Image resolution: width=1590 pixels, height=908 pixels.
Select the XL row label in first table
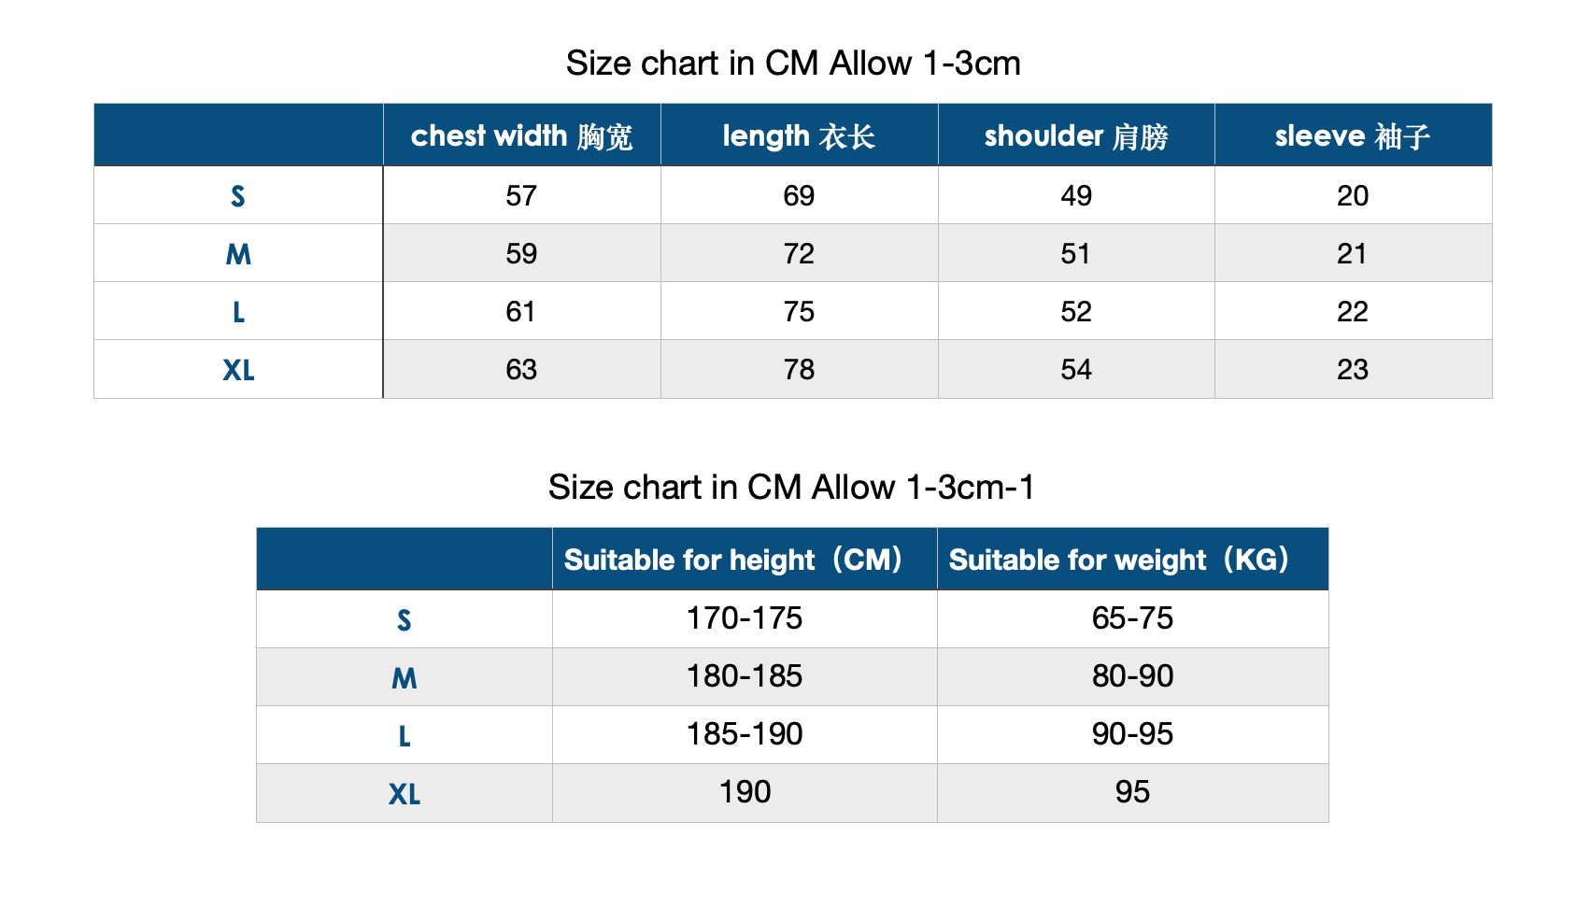click(x=238, y=370)
